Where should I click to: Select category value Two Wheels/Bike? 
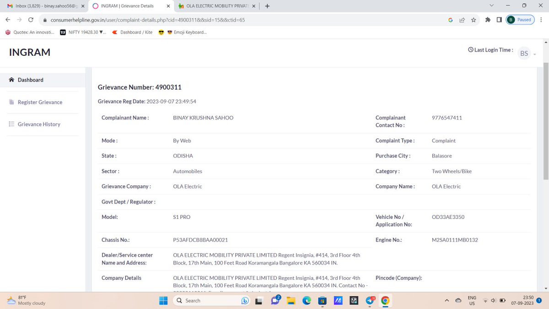point(452,171)
